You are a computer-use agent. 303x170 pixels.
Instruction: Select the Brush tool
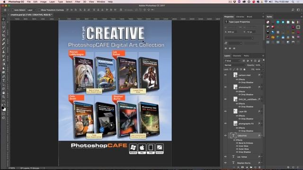pos(3,48)
